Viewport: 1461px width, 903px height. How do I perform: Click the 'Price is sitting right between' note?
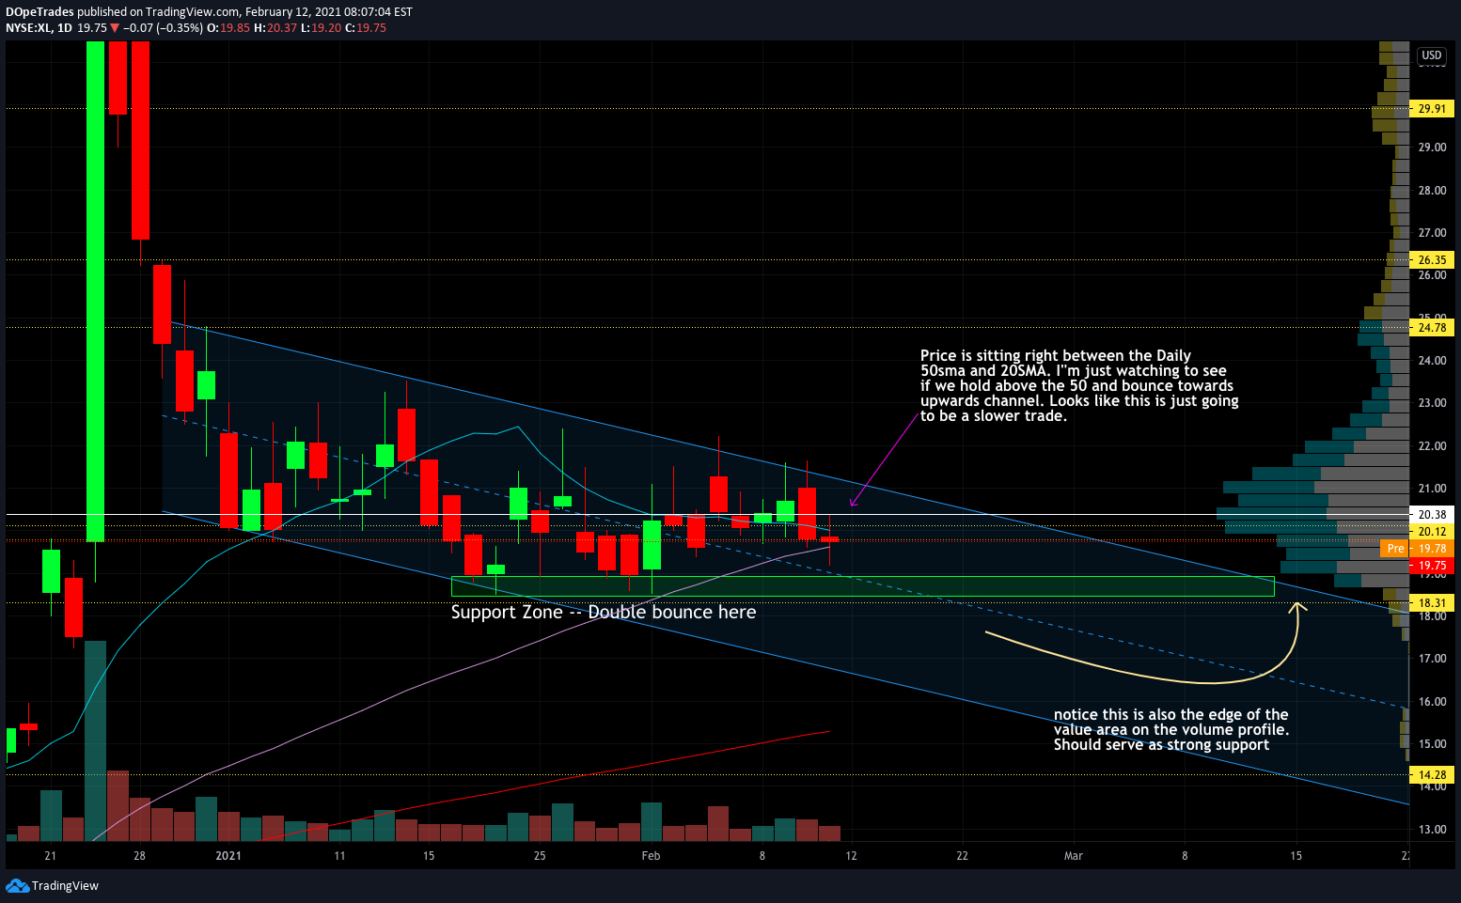(x=1079, y=386)
